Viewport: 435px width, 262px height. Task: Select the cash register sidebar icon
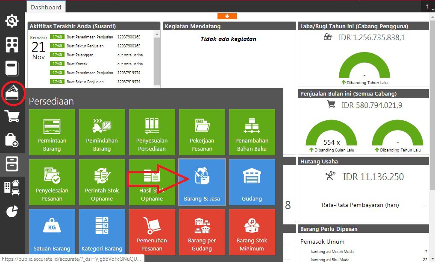12,67
